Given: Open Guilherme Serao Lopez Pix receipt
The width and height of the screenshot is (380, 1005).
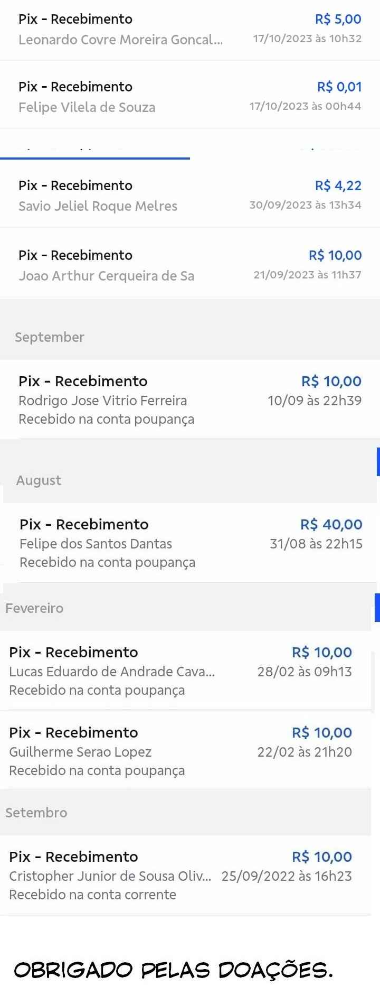Looking at the screenshot, I should coord(80,752).
